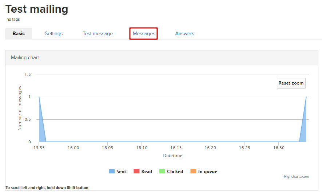Click the Number of messages axis title
The width and height of the screenshot is (322, 193).
coord(20,108)
